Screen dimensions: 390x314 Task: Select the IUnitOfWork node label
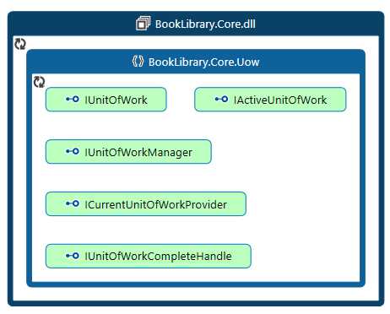[x=116, y=100]
